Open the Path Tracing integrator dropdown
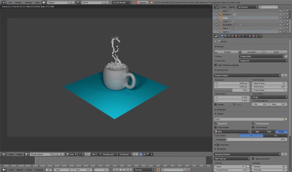Image resolution: width=292 pixels, height=172 pixels. (x=232, y=158)
